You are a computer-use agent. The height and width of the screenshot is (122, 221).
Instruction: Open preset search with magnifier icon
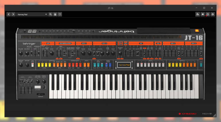pyautogui.click(x=51, y=14)
